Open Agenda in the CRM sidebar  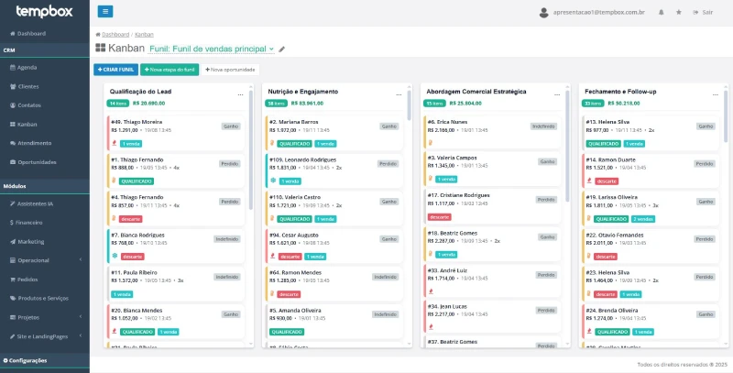coord(44,67)
